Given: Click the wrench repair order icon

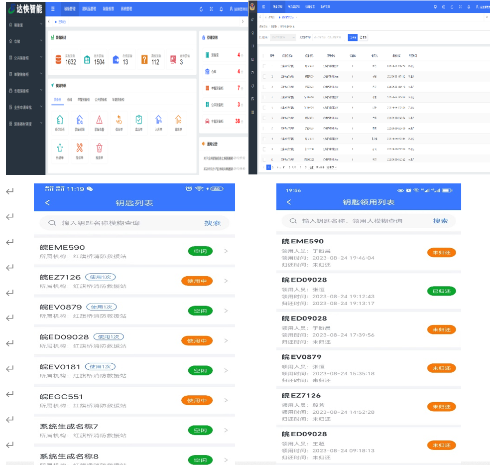Looking at the screenshot, I should [79, 148].
